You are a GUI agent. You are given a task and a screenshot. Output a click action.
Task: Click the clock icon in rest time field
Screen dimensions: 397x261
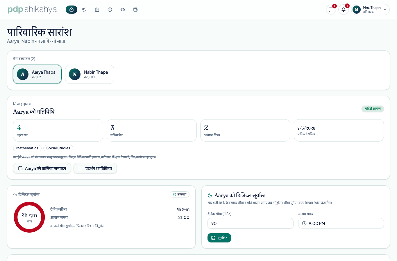[x=304, y=223]
